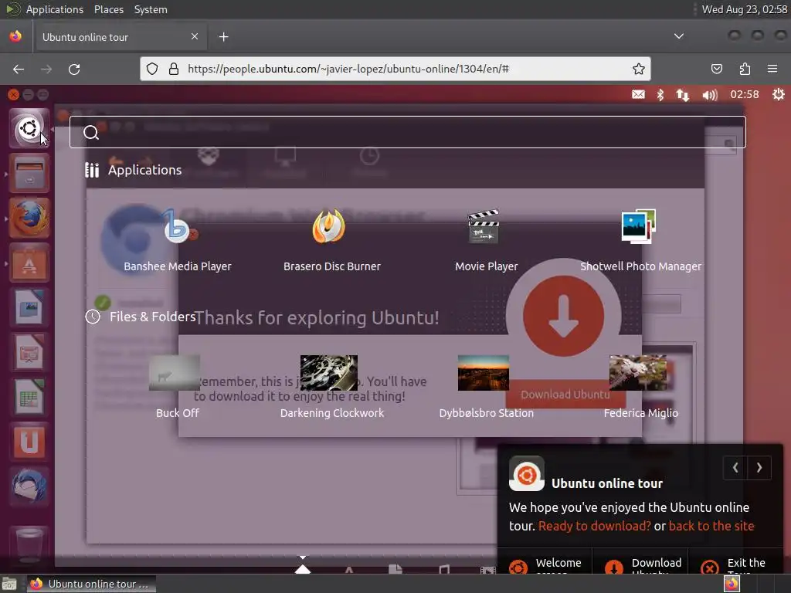791x593 pixels.
Task: Open the mail envelope indicator
Action: (638, 94)
